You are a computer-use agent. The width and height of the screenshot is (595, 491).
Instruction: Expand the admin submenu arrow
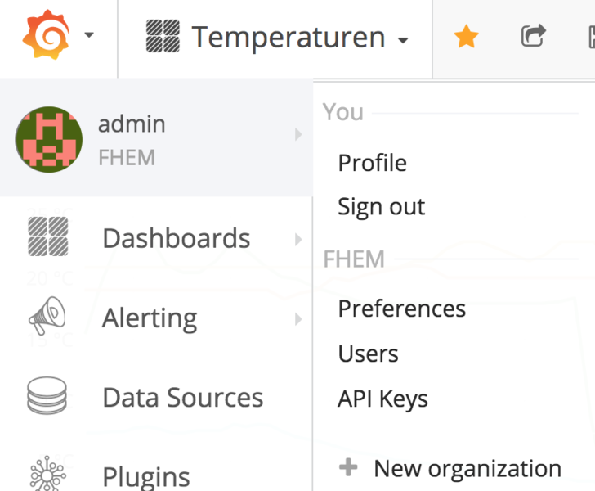[x=298, y=134]
